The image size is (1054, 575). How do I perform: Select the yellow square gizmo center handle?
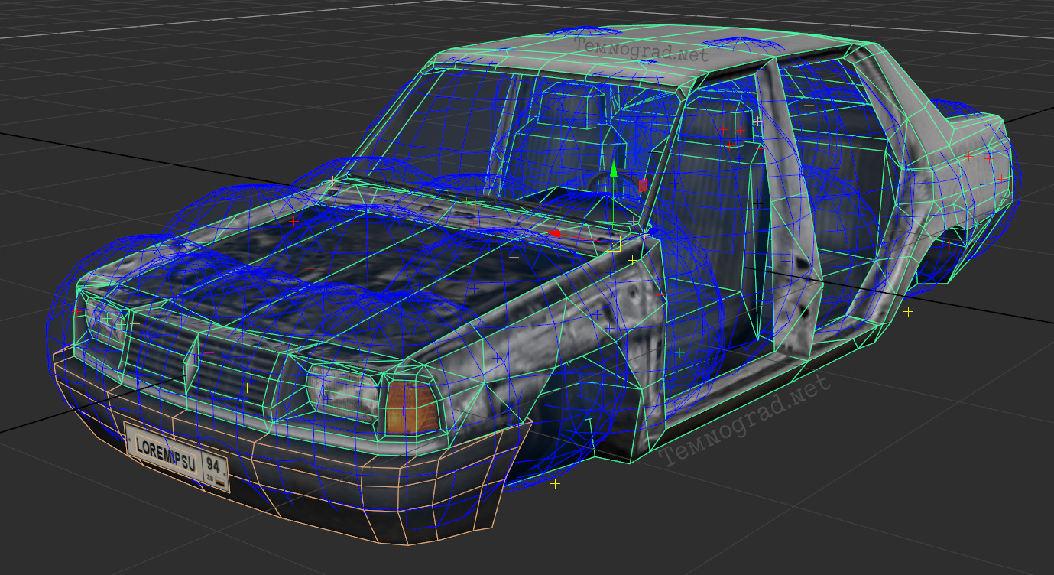[612, 244]
